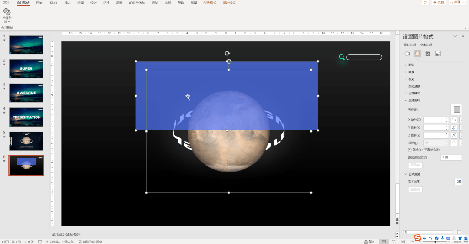
Task: Select the Size & Properties icon
Action: [x=428, y=54]
